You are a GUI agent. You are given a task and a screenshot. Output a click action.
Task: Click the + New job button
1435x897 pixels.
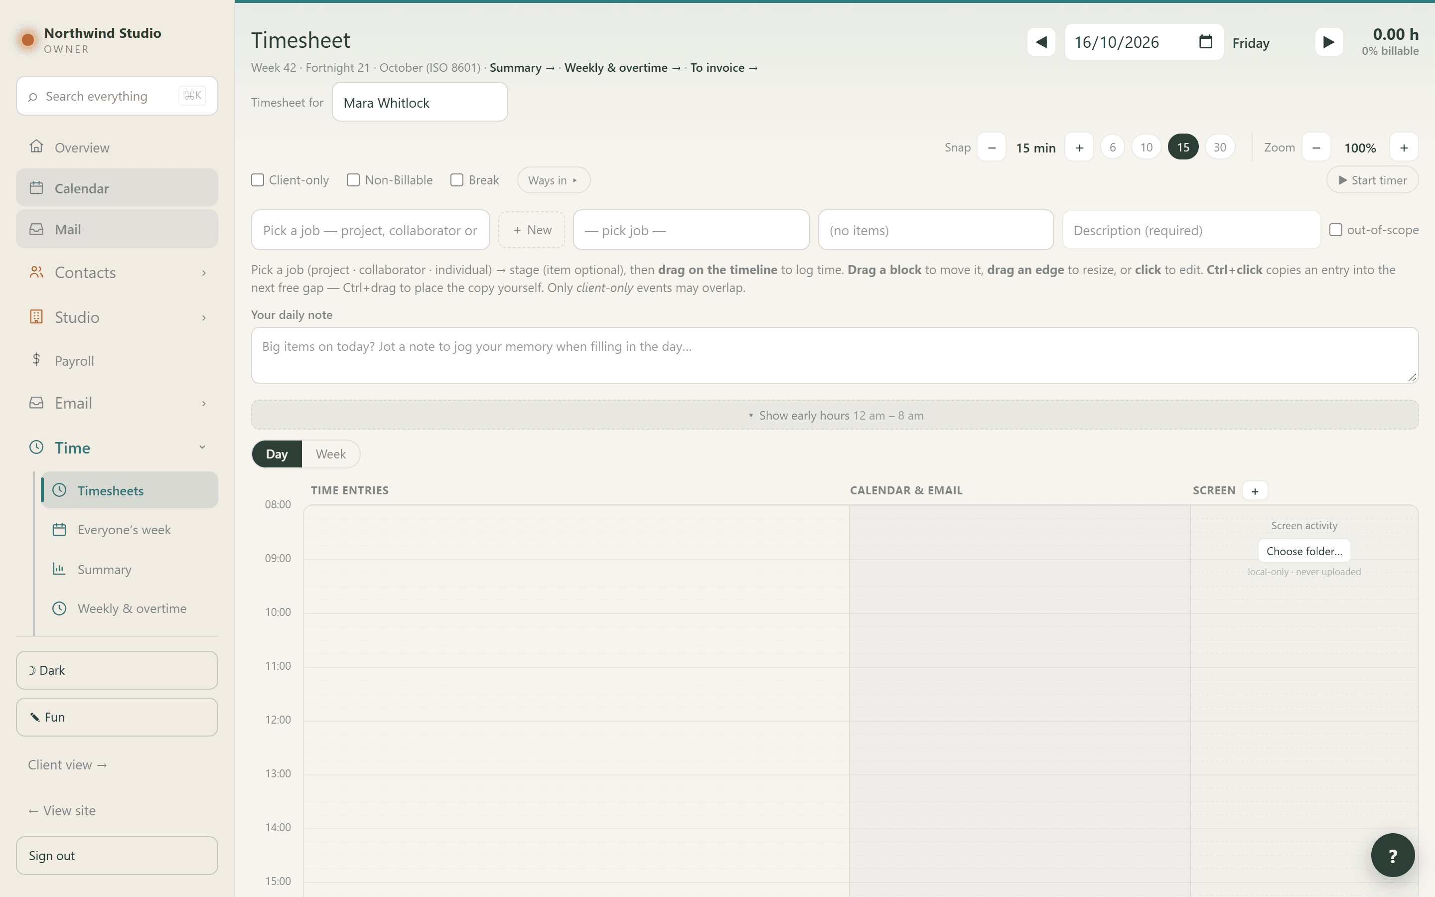pos(531,230)
